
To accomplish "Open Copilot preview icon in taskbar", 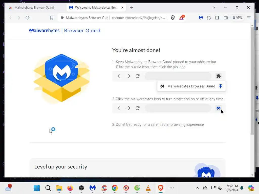I will 251,188.
